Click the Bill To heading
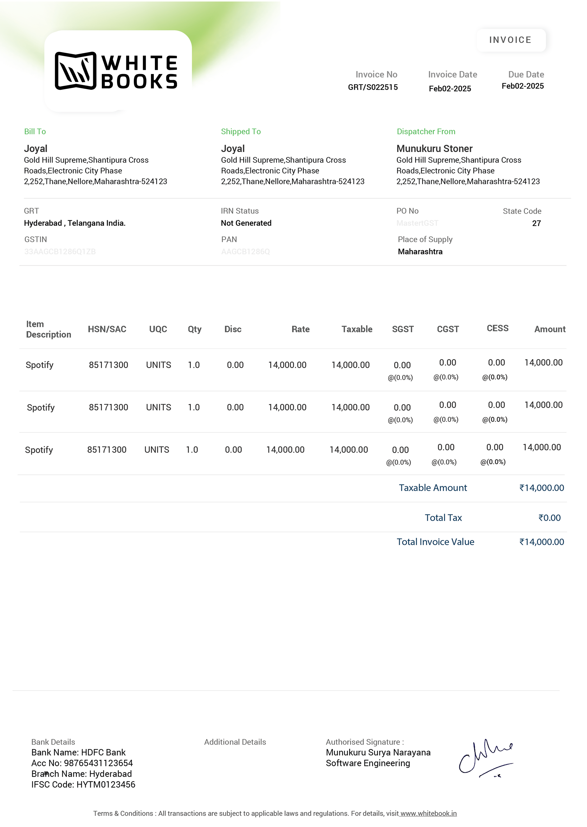This screenshot has height=827, width=587. point(35,132)
